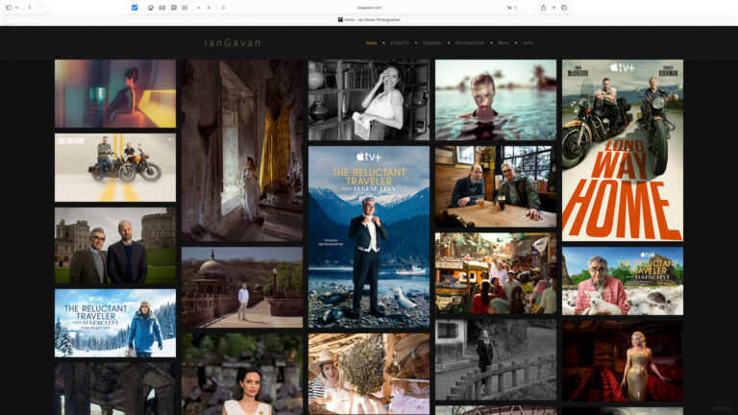Toggle the blue checkbox in the toolbar
Screen dimensions: 738x415
click(x=135, y=8)
